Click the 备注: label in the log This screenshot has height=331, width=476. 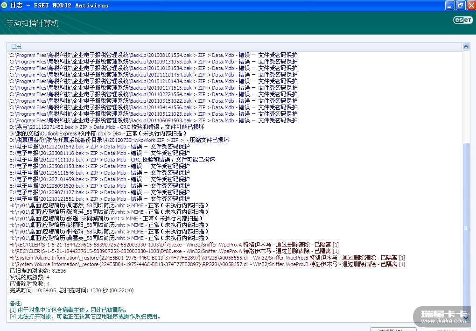(x=16, y=303)
